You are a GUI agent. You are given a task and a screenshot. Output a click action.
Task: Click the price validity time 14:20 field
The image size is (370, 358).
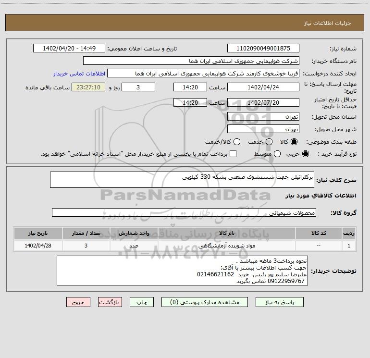pos(190,102)
